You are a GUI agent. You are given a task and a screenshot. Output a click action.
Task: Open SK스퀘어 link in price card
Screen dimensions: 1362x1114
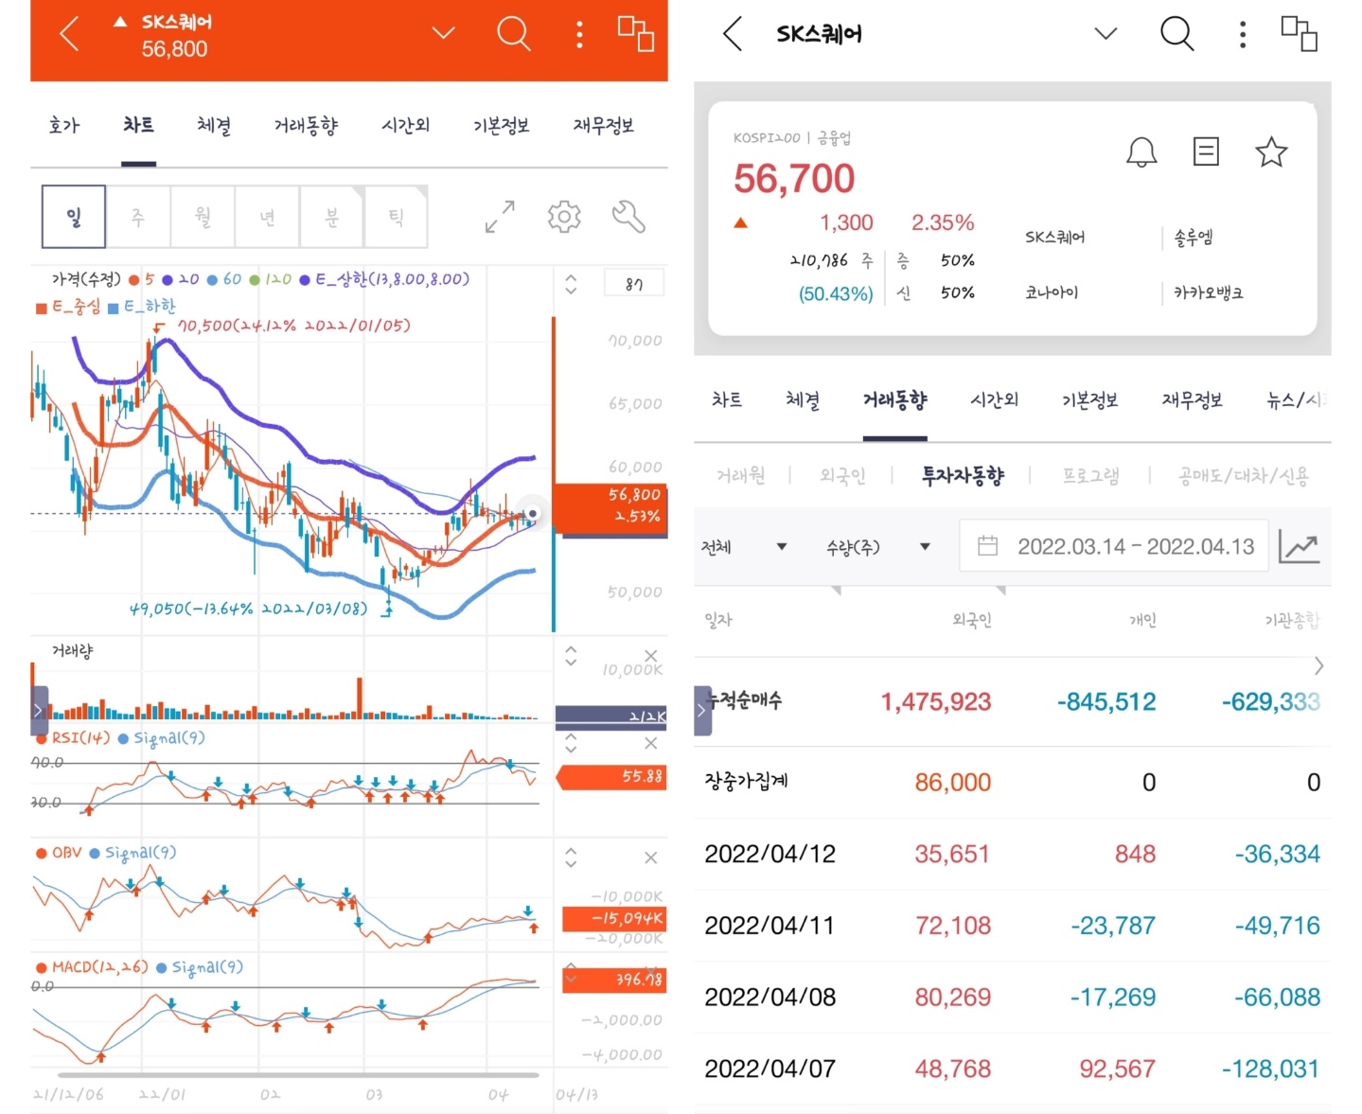pos(1054,238)
